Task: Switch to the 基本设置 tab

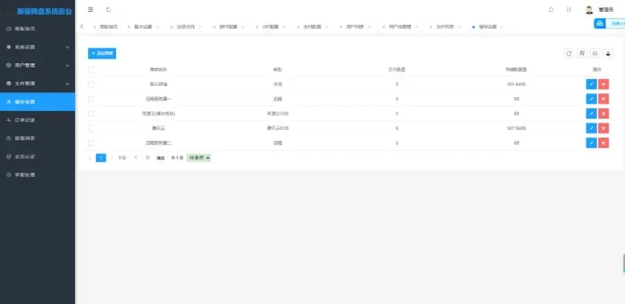Action: click(x=142, y=26)
